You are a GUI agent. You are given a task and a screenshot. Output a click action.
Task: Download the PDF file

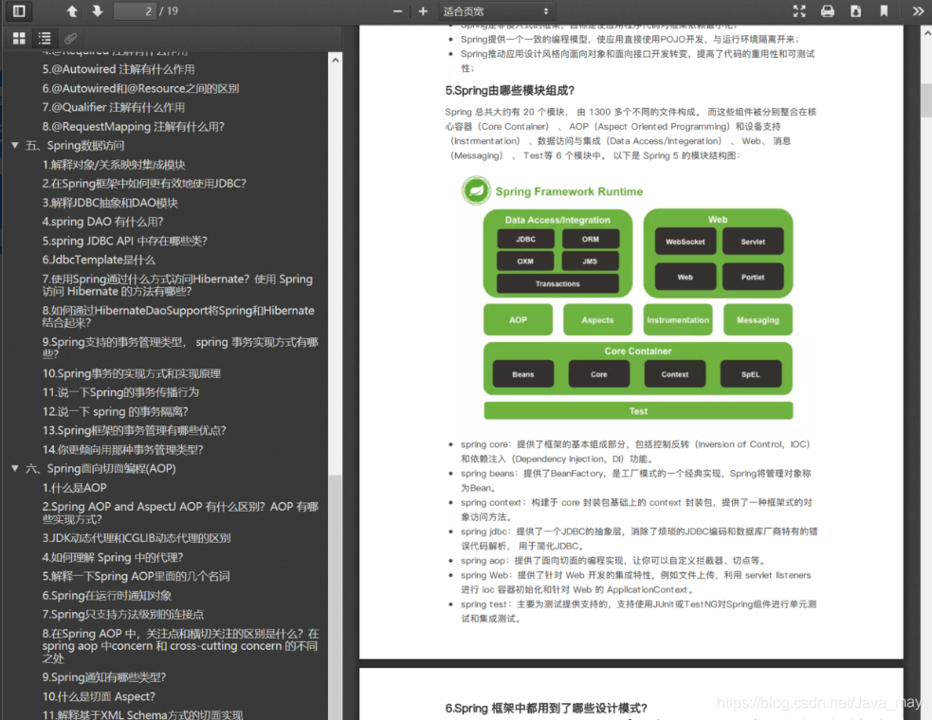click(x=856, y=10)
